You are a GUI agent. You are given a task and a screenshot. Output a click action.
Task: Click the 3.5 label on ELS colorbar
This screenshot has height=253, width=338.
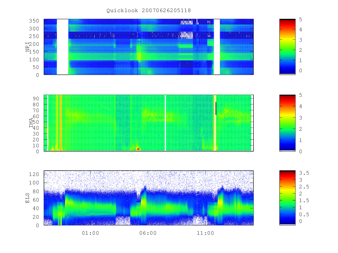coord(304,173)
